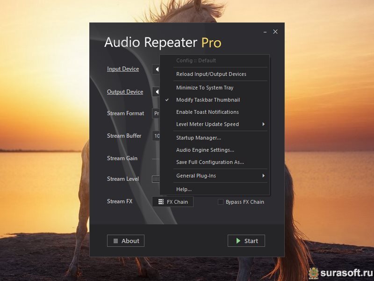The image size is (374, 281).
Task: Click the Stream Gain slider track
Action: click(156, 159)
